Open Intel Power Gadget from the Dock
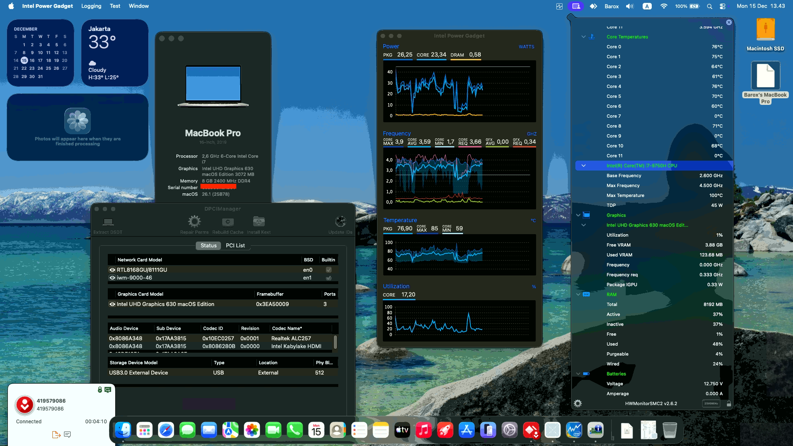Image resolution: width=793 pixels, height=446 pixels. (575, 430)
